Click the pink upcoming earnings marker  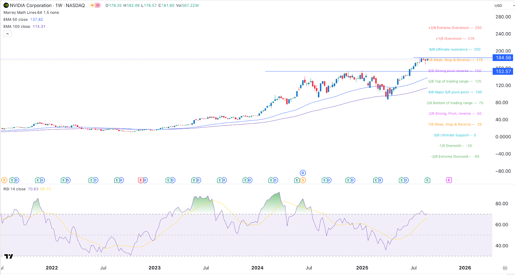coord(449,180)
